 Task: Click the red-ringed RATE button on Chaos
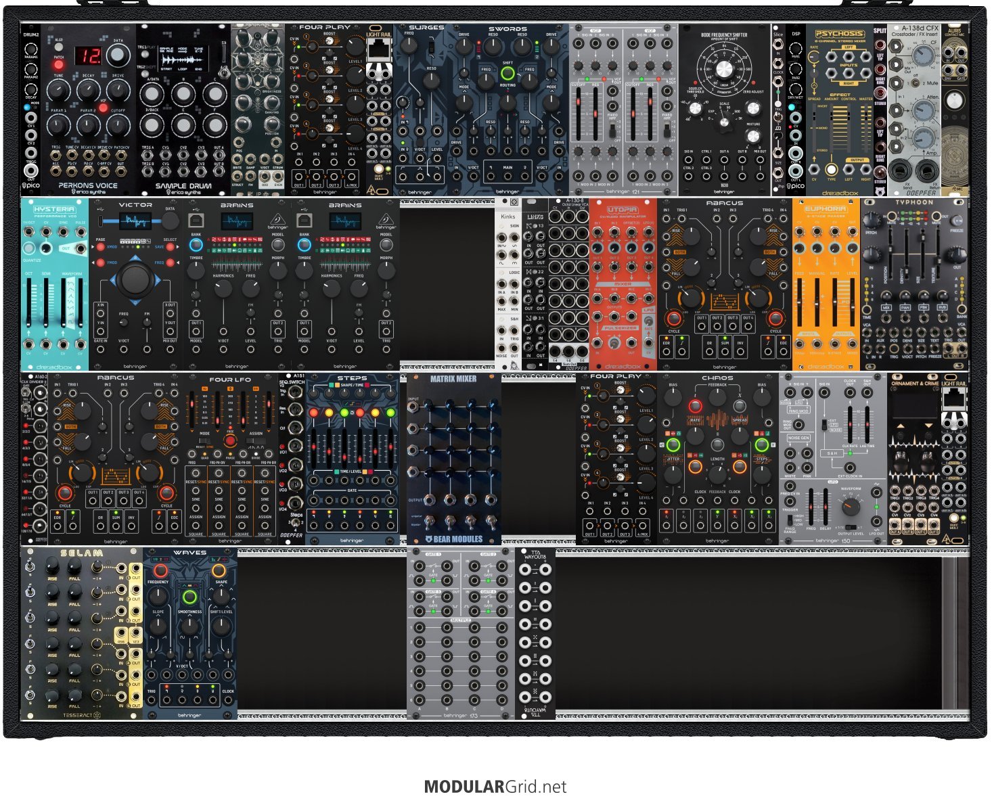coord(695,406)
